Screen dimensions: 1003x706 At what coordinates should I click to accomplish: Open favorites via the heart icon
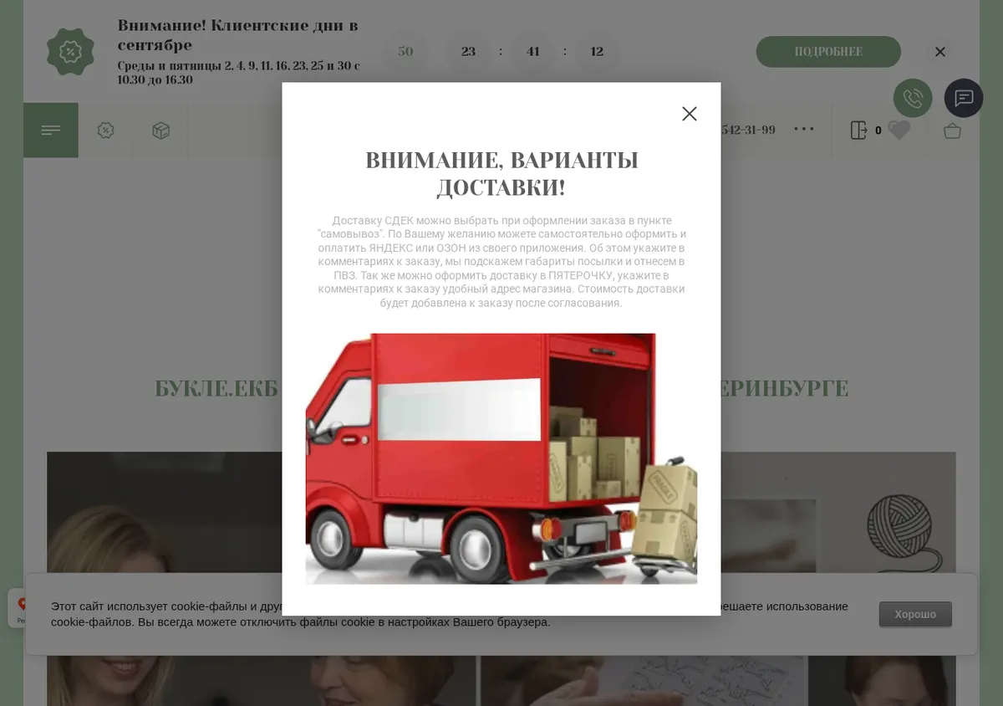[x=899, y=130]
